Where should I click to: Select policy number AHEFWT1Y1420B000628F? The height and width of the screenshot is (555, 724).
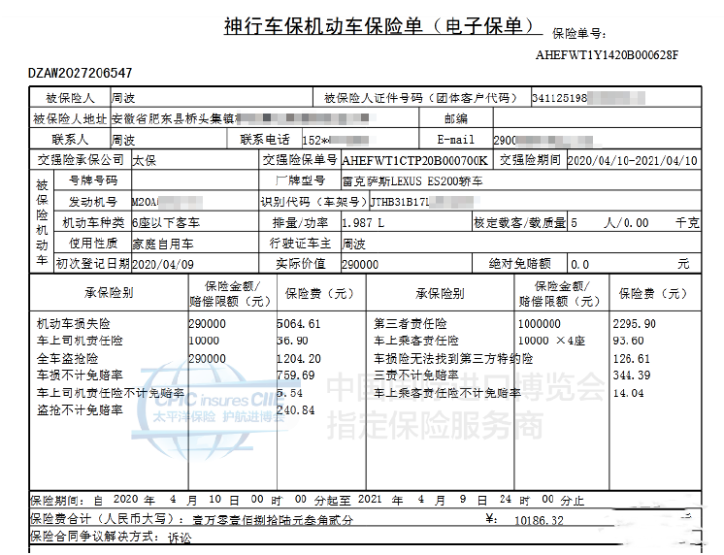click(x=607, y=54)
